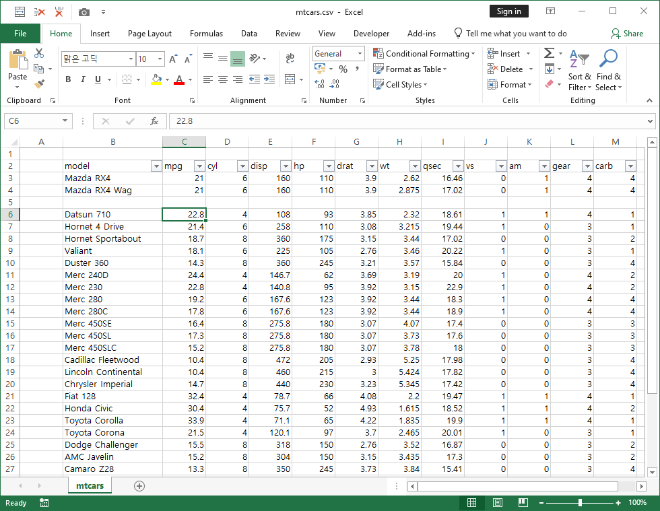Open Cell Styles gallery

point(400,85)
